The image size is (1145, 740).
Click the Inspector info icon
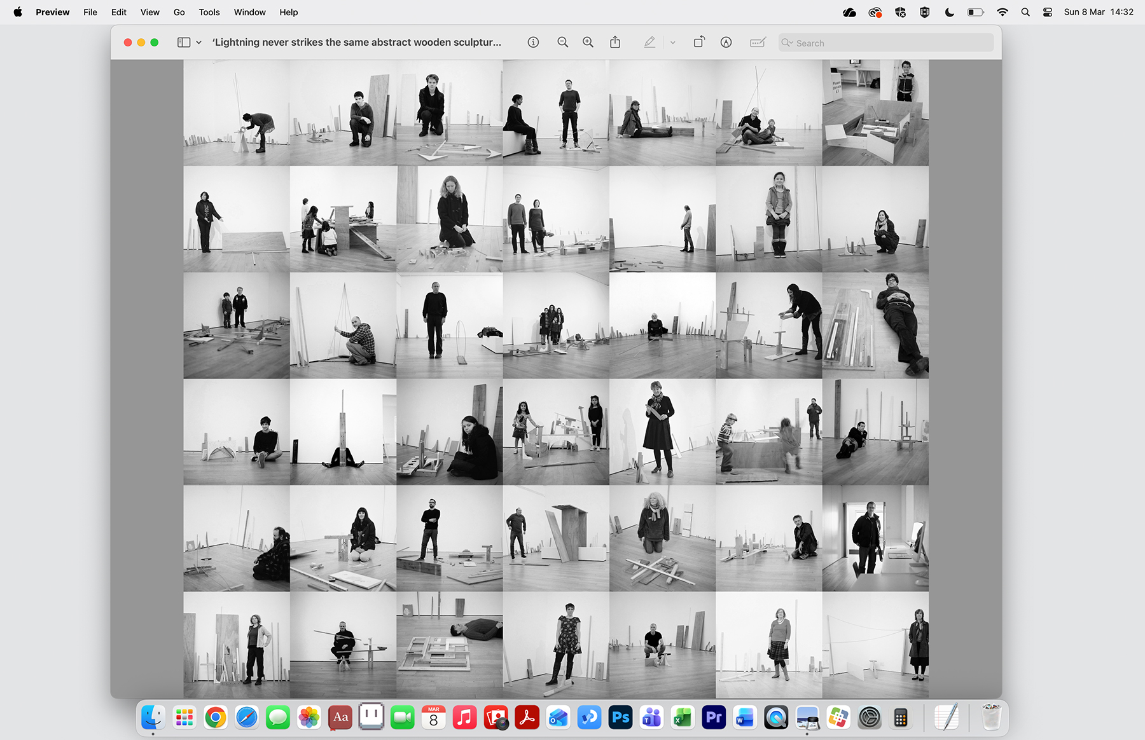point(533,43)
